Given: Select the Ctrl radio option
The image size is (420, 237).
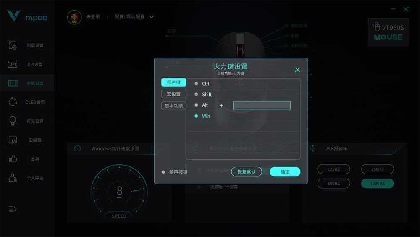Looking at the screenshot, I should pyautogui.click(x=196, y=84).
